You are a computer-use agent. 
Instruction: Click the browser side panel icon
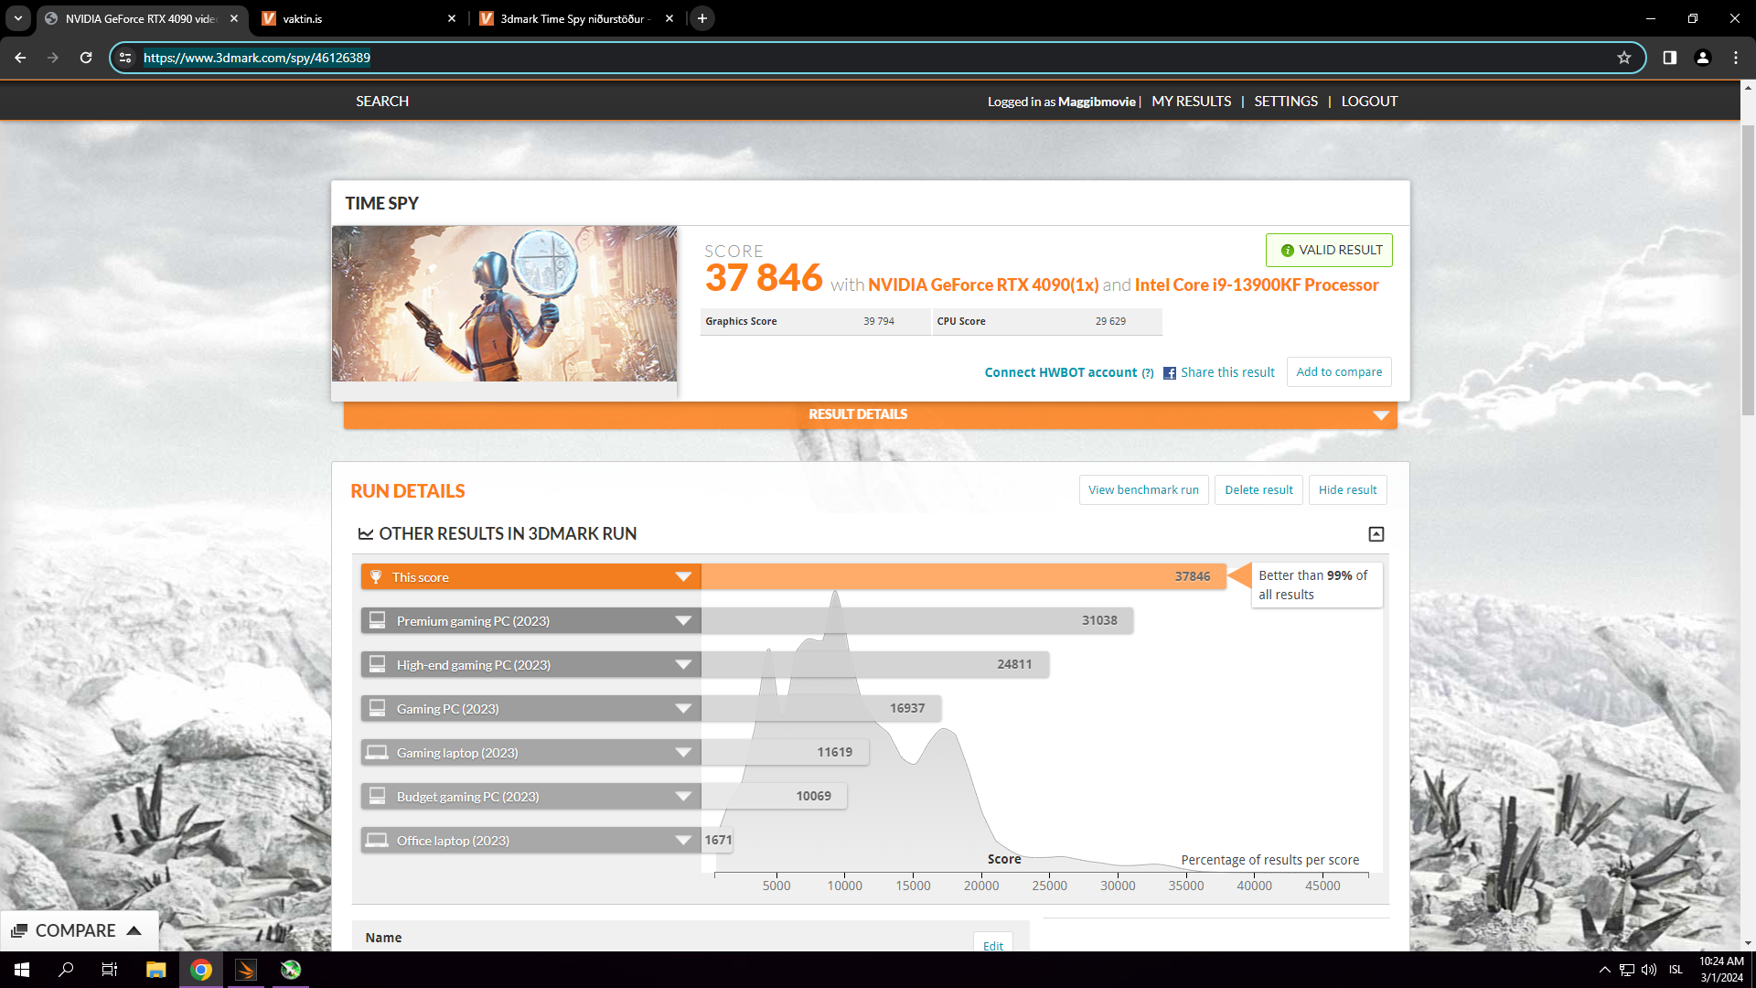[1669, 58]
